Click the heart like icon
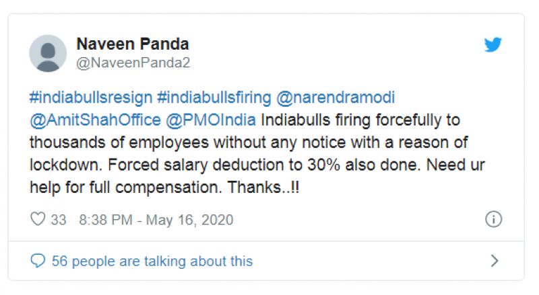This screenshot has width=539, height=295. point(38,220)
